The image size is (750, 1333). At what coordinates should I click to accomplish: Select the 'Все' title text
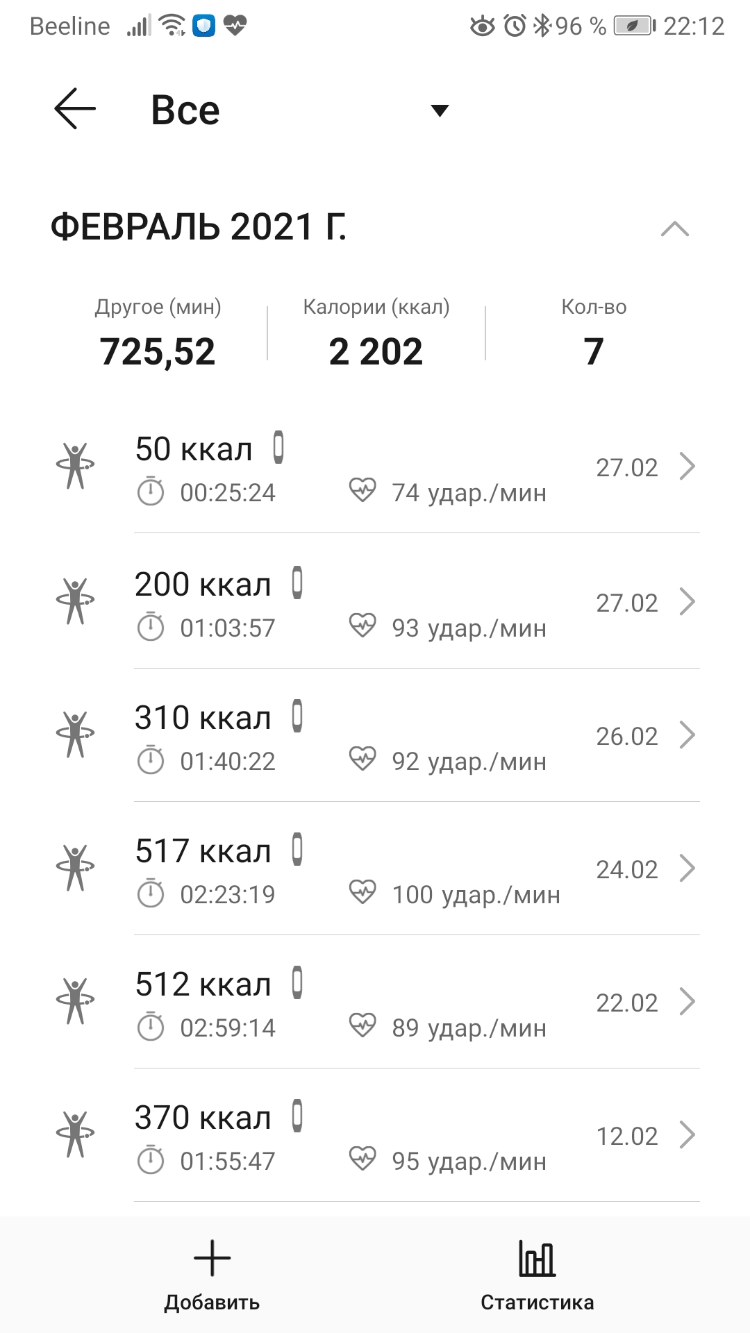click(185, 110)
